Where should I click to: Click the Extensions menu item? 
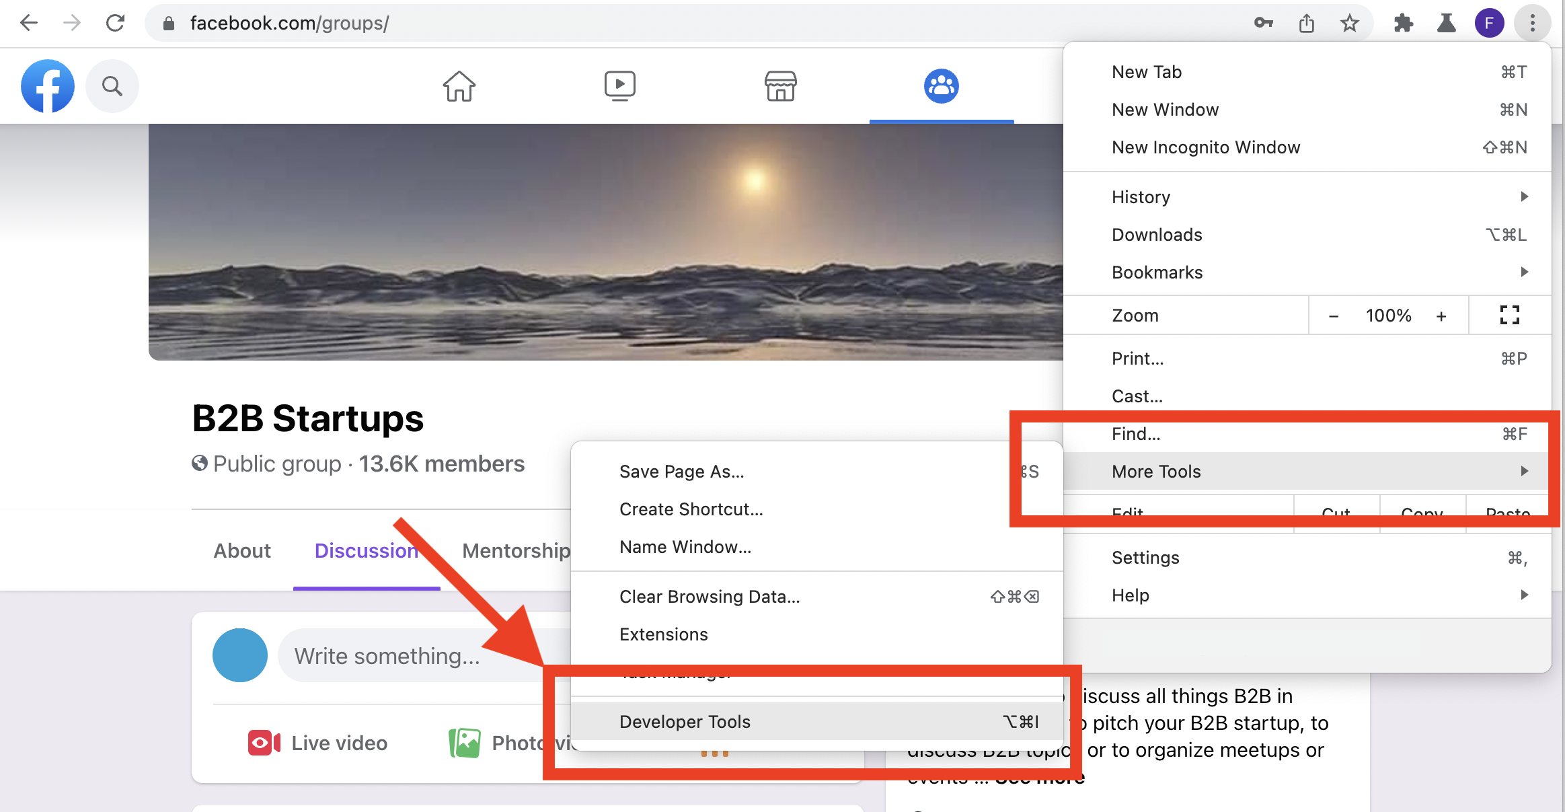(664, 634)
